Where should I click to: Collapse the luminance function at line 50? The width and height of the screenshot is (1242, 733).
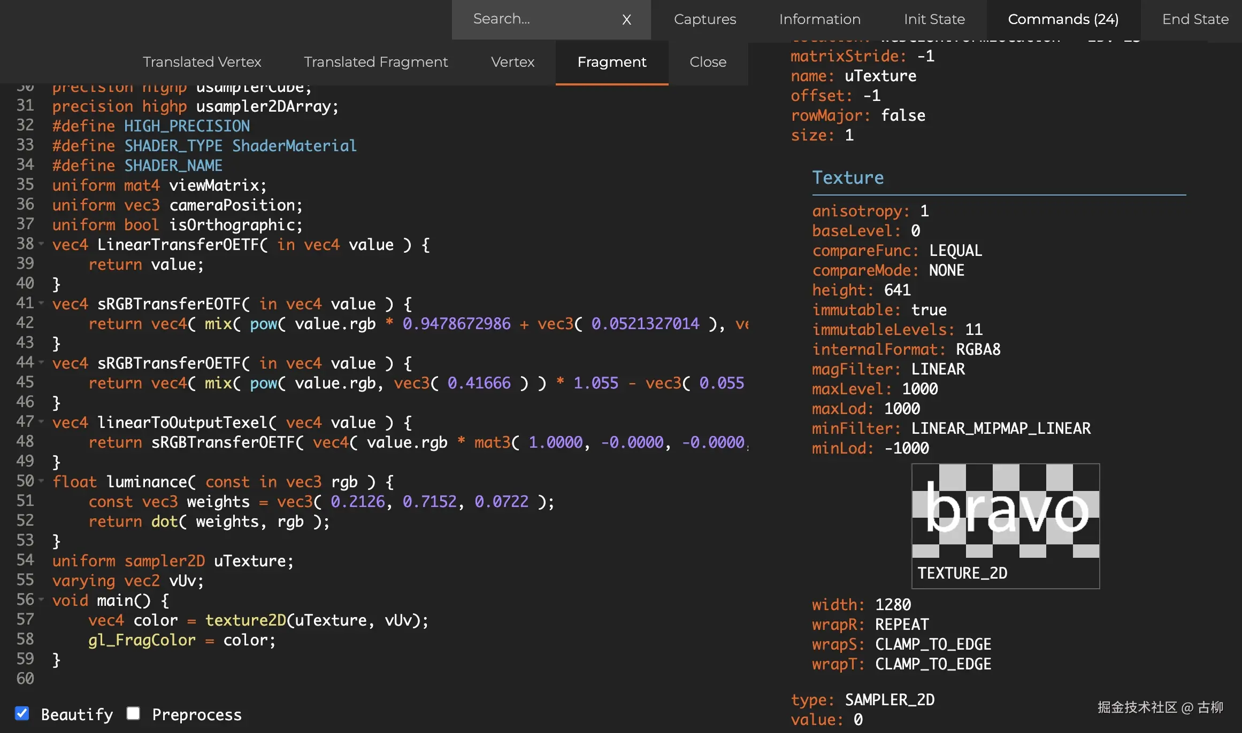pyautogui.click(x=41, y=481)
